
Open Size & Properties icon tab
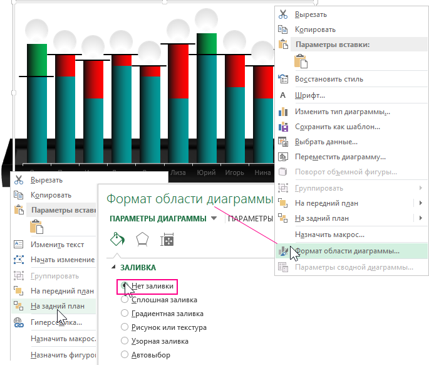click(167, 240)
